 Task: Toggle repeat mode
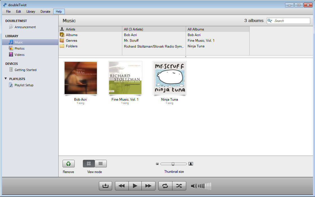coord(165,186)
